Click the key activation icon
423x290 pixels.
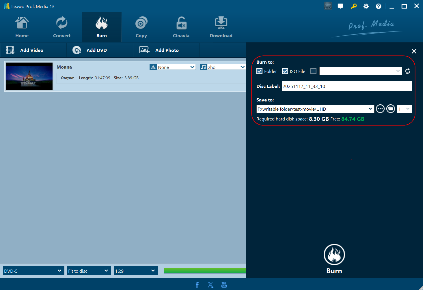point(353,6)
